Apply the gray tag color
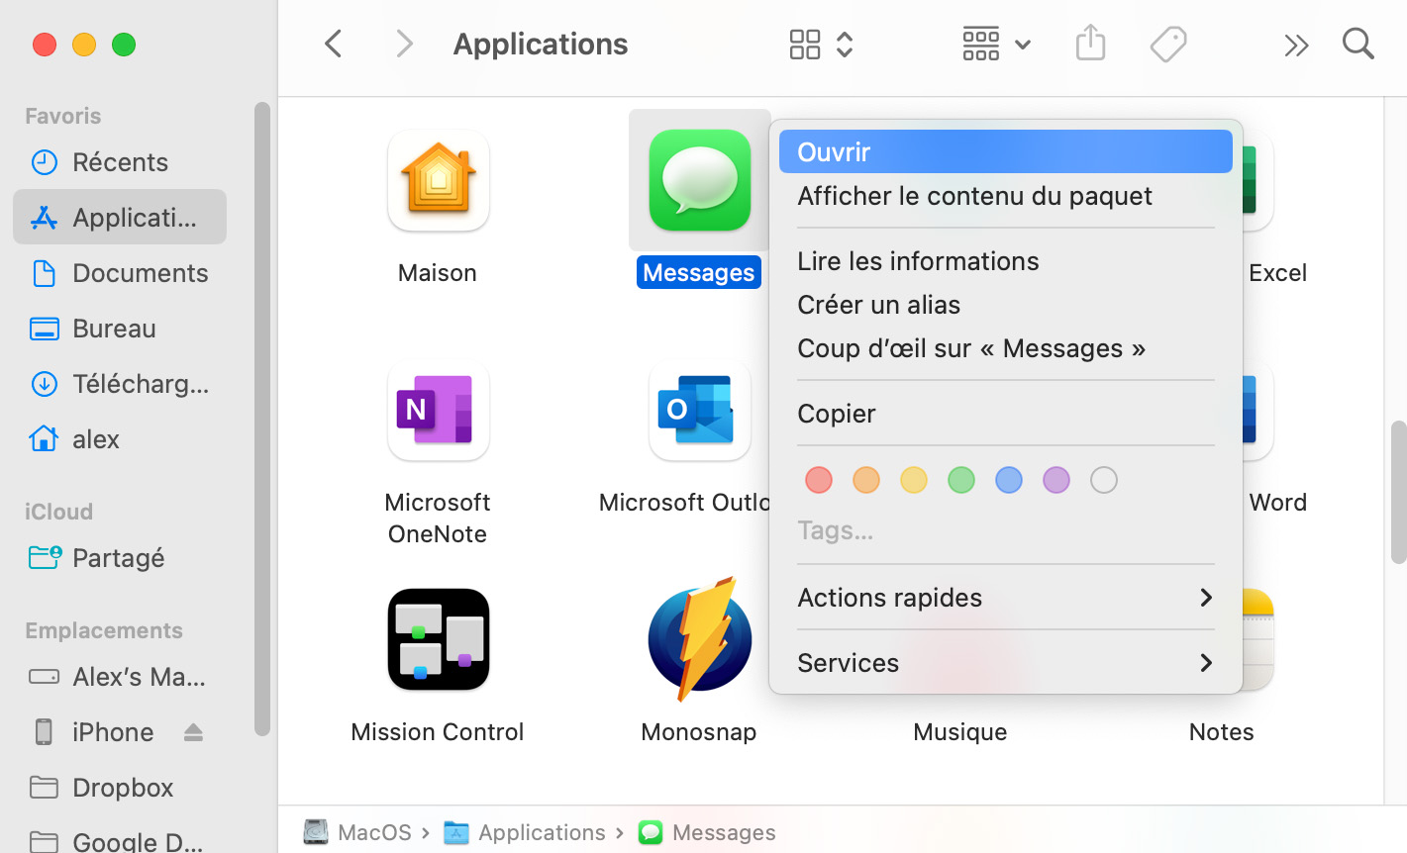The width and height of the screenshot is (1407, 853). [x=1104, y=480]
